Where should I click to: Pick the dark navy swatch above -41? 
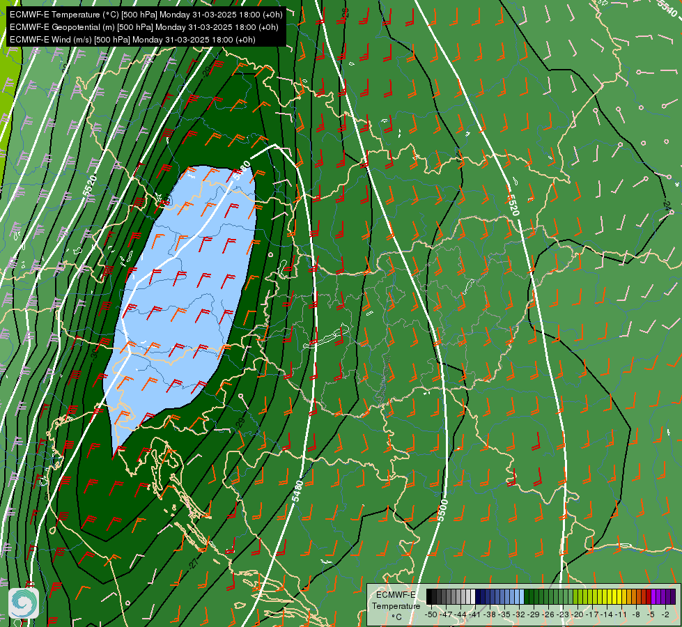coord(478,596)
